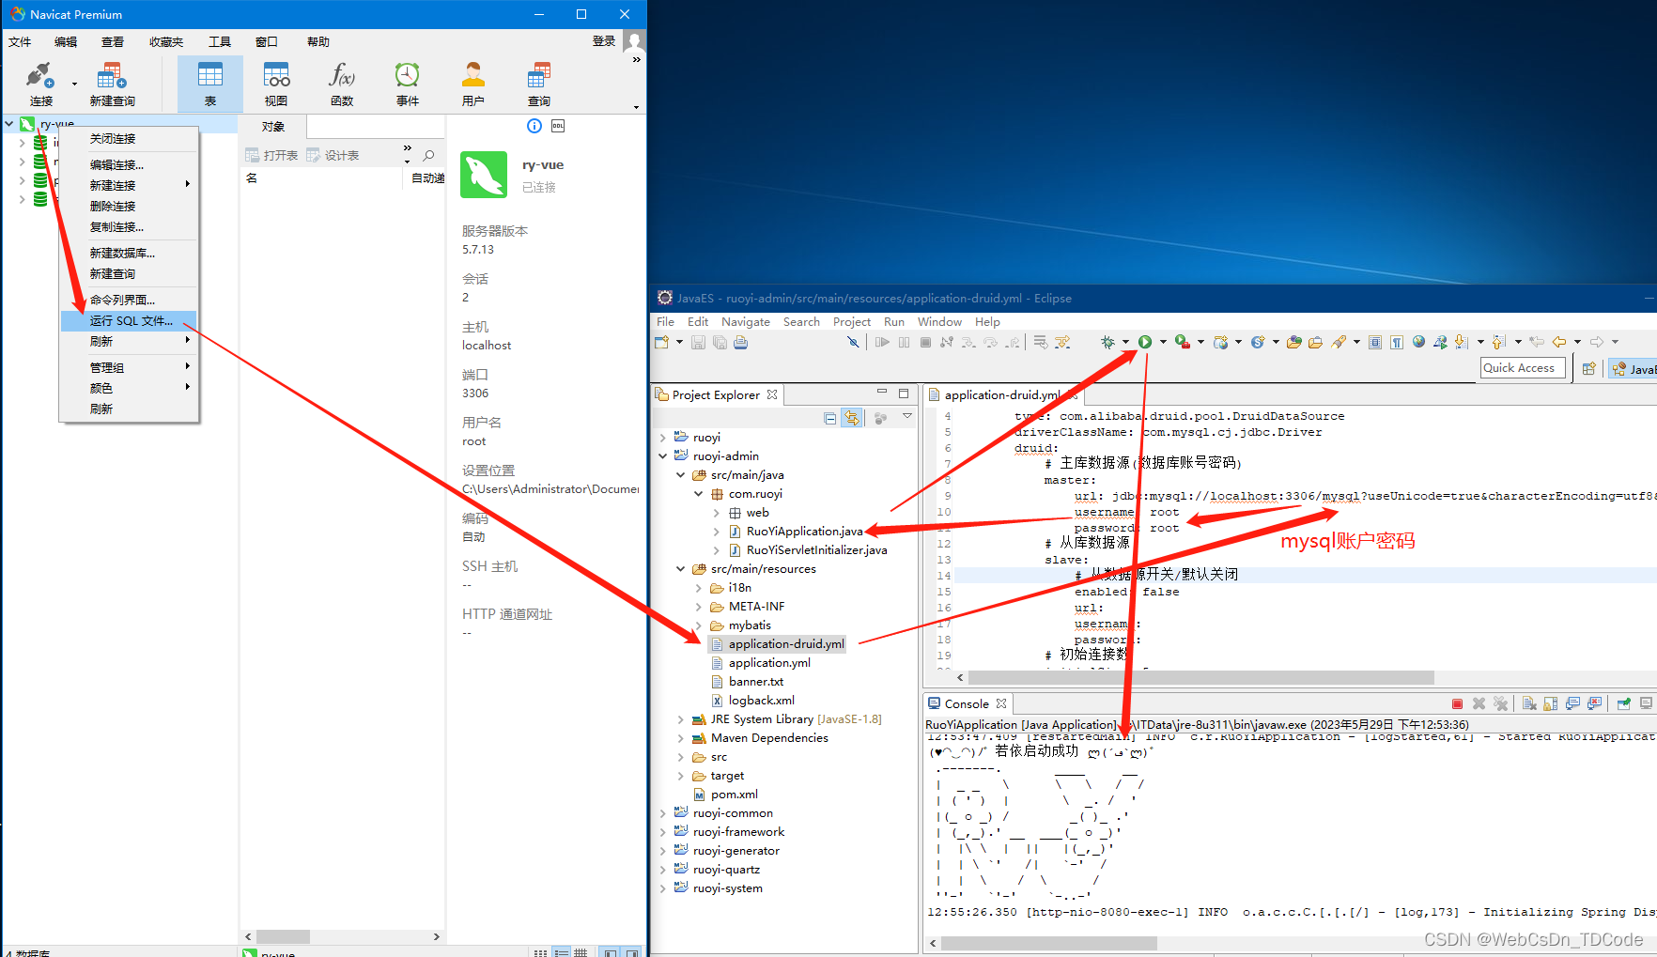Open the 函数 (Functions) panel in Navicat
The image size is (1657, 957).
point(341,83)
